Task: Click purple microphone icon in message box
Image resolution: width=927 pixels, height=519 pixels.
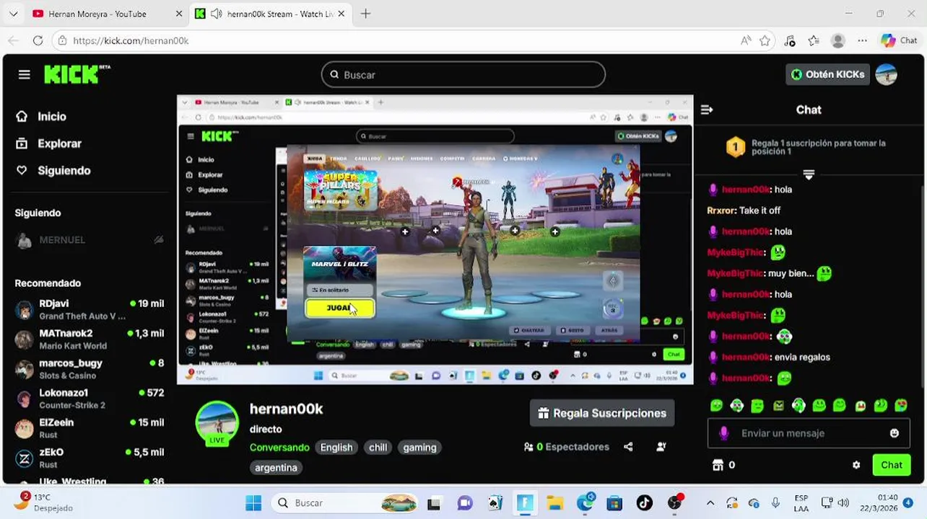Action: coord(724,433)
